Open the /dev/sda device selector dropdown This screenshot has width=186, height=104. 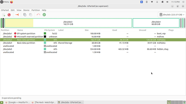click(172, 15)
